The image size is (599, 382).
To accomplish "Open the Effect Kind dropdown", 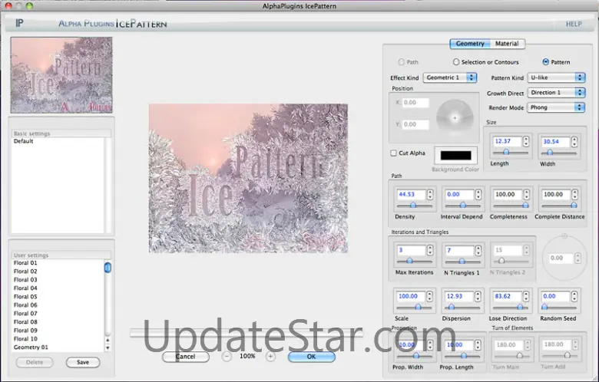I will [450, 77].
